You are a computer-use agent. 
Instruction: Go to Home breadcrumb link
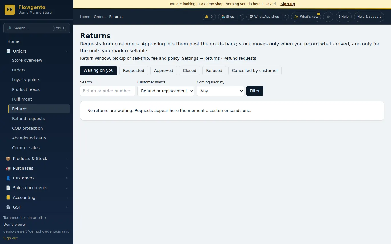coord(85,17)
